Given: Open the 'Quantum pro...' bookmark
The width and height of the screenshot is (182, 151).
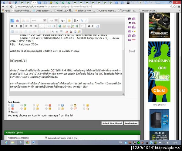Looking at the screenshot, I should coord(106,11).
